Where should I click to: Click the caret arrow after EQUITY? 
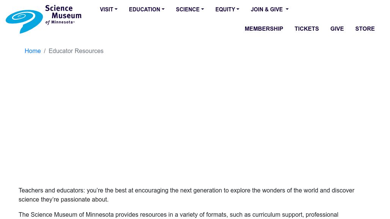238,9
